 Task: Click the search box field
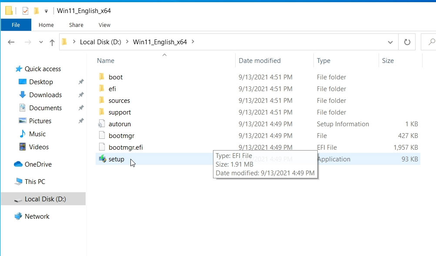point(429,42)
